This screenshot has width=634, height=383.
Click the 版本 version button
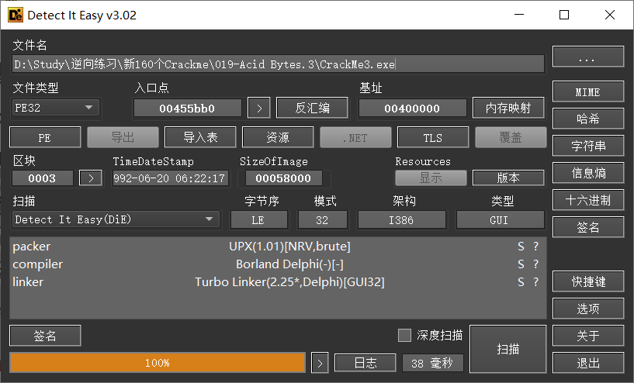click(x=508, y=178)
